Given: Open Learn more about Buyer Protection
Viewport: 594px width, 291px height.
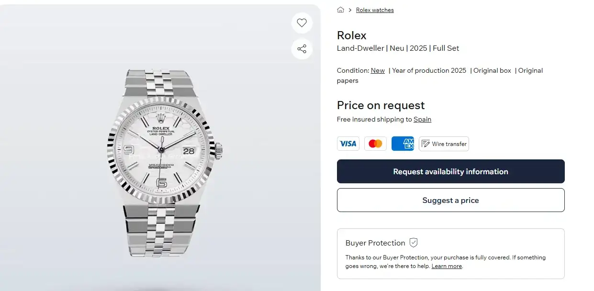Looking at the screenshot, I should pos(447,266).
